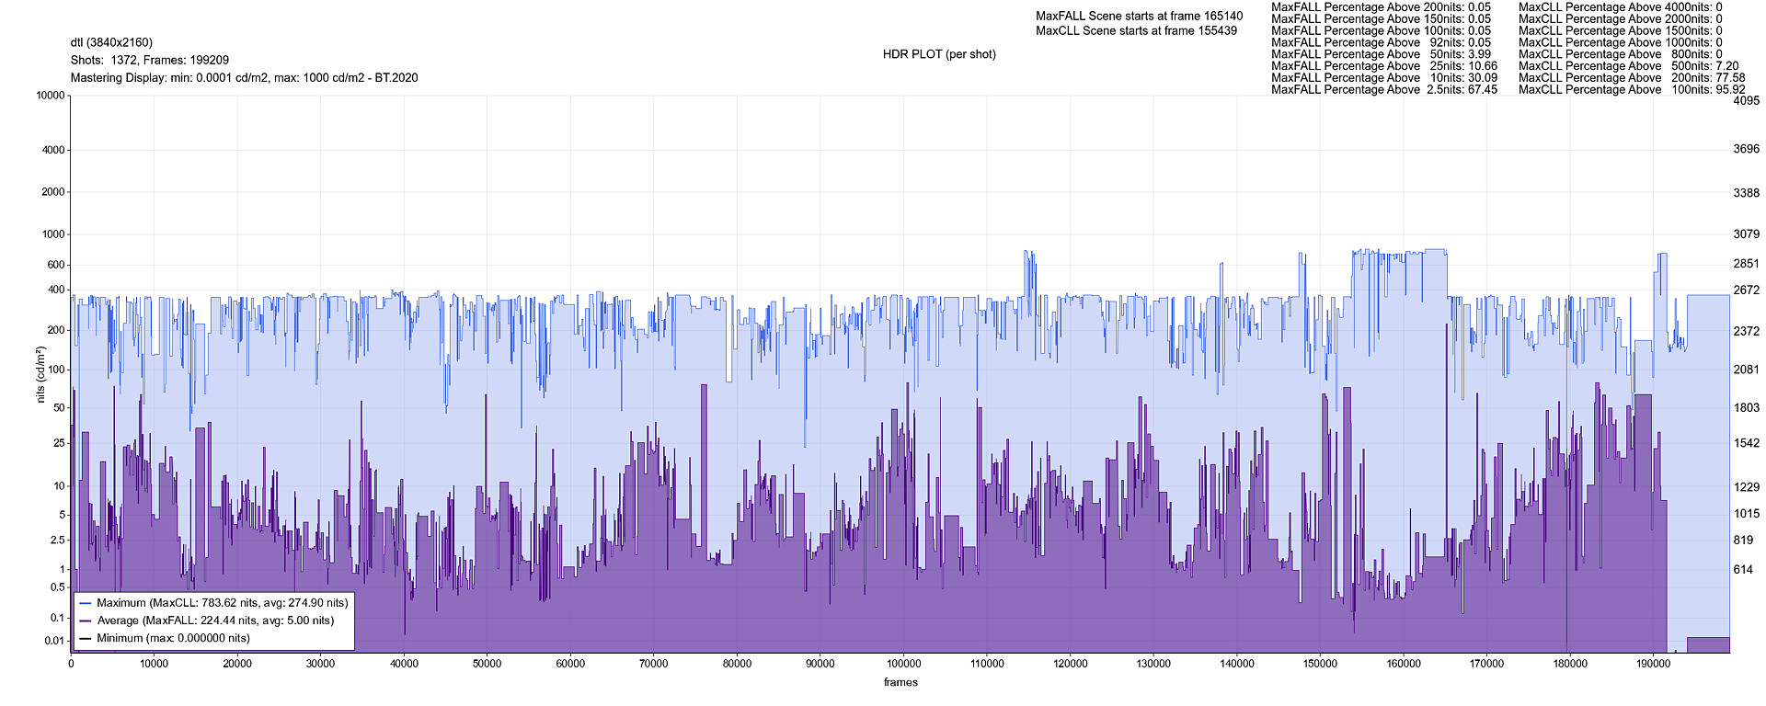This screenshot has height=706, width=1766.
Task: Click the black Minimum legend line swatch
Action: tap(86, 639)
